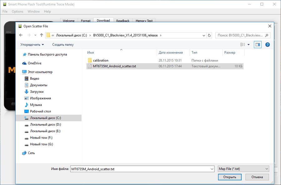The width and height of the screenshot is (281, 185).
Task: Toggle the preview pane icon
Action: click(258, 45)
